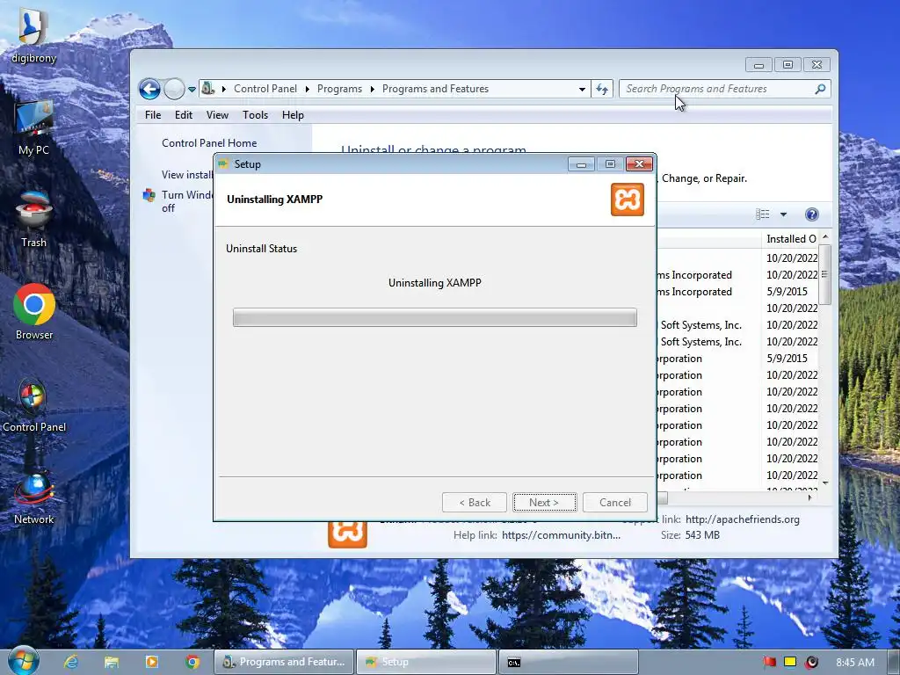This screenshot has width=900, height=675.
Task: Click the Control Panel address bar icon
Action: pos(207,89)
